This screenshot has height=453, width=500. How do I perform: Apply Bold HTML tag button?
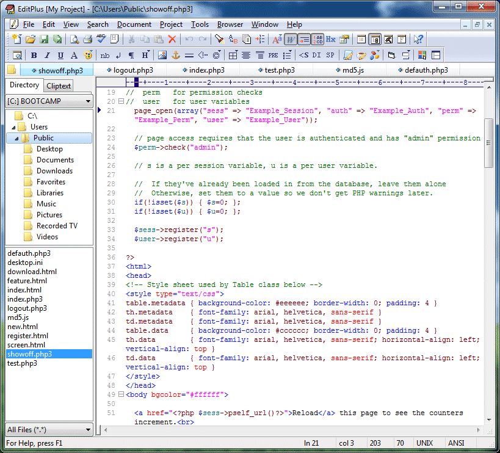pos(34,56)
